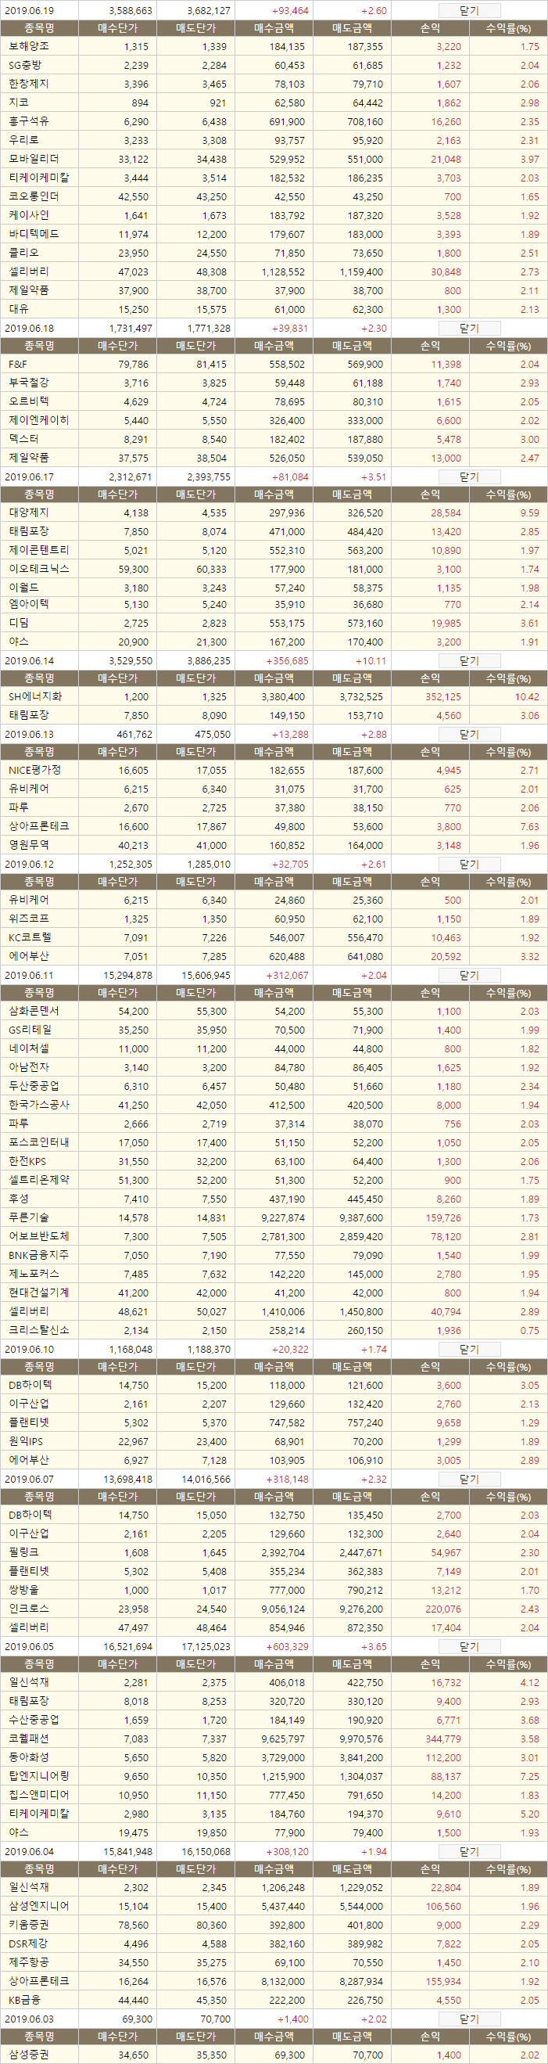Close the 2019.06.12 trade list
This screenshot has height=2064, width=548.
pyautogui.click(x=470, y=865)
